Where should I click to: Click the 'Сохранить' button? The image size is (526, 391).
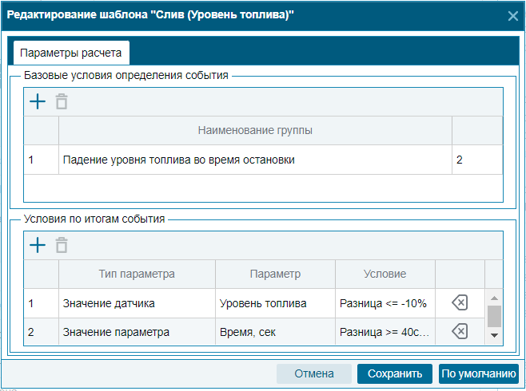[x=395, y=373]
